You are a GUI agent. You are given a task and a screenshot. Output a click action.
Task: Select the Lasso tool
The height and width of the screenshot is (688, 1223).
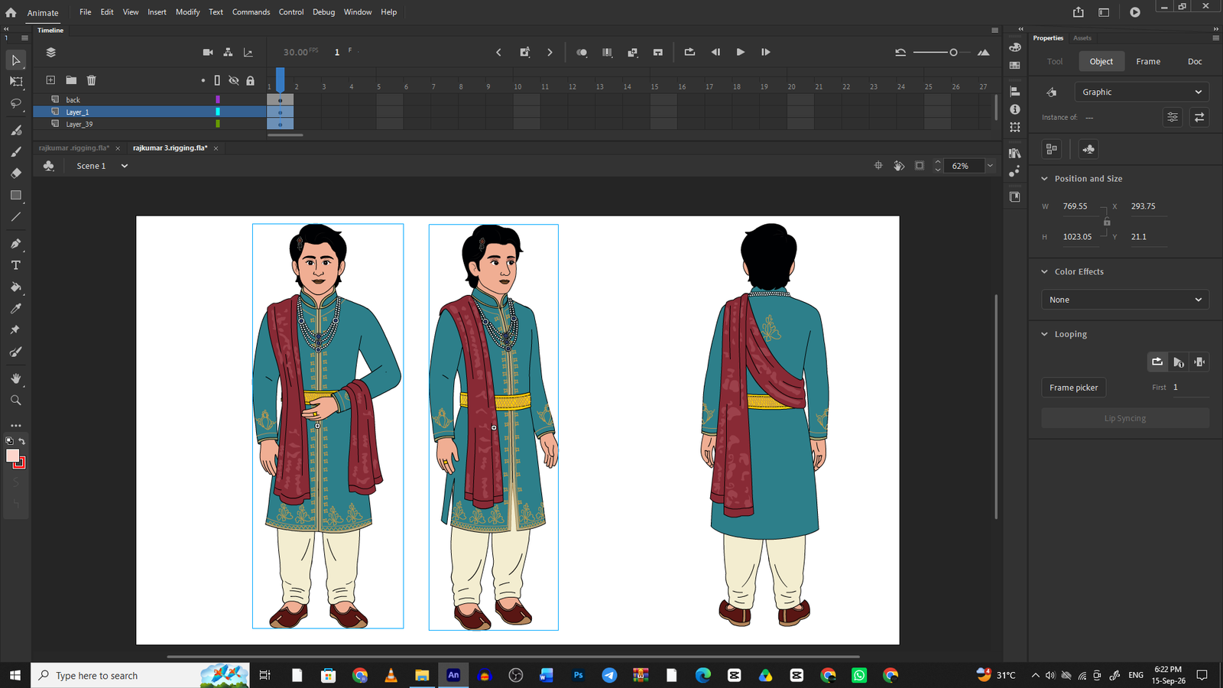pyautogui.click(x=15, y=103)
